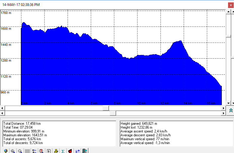This screenshot has width=234, height=153.
Task: Click the red W icon
Action: (x=70, y=151)
